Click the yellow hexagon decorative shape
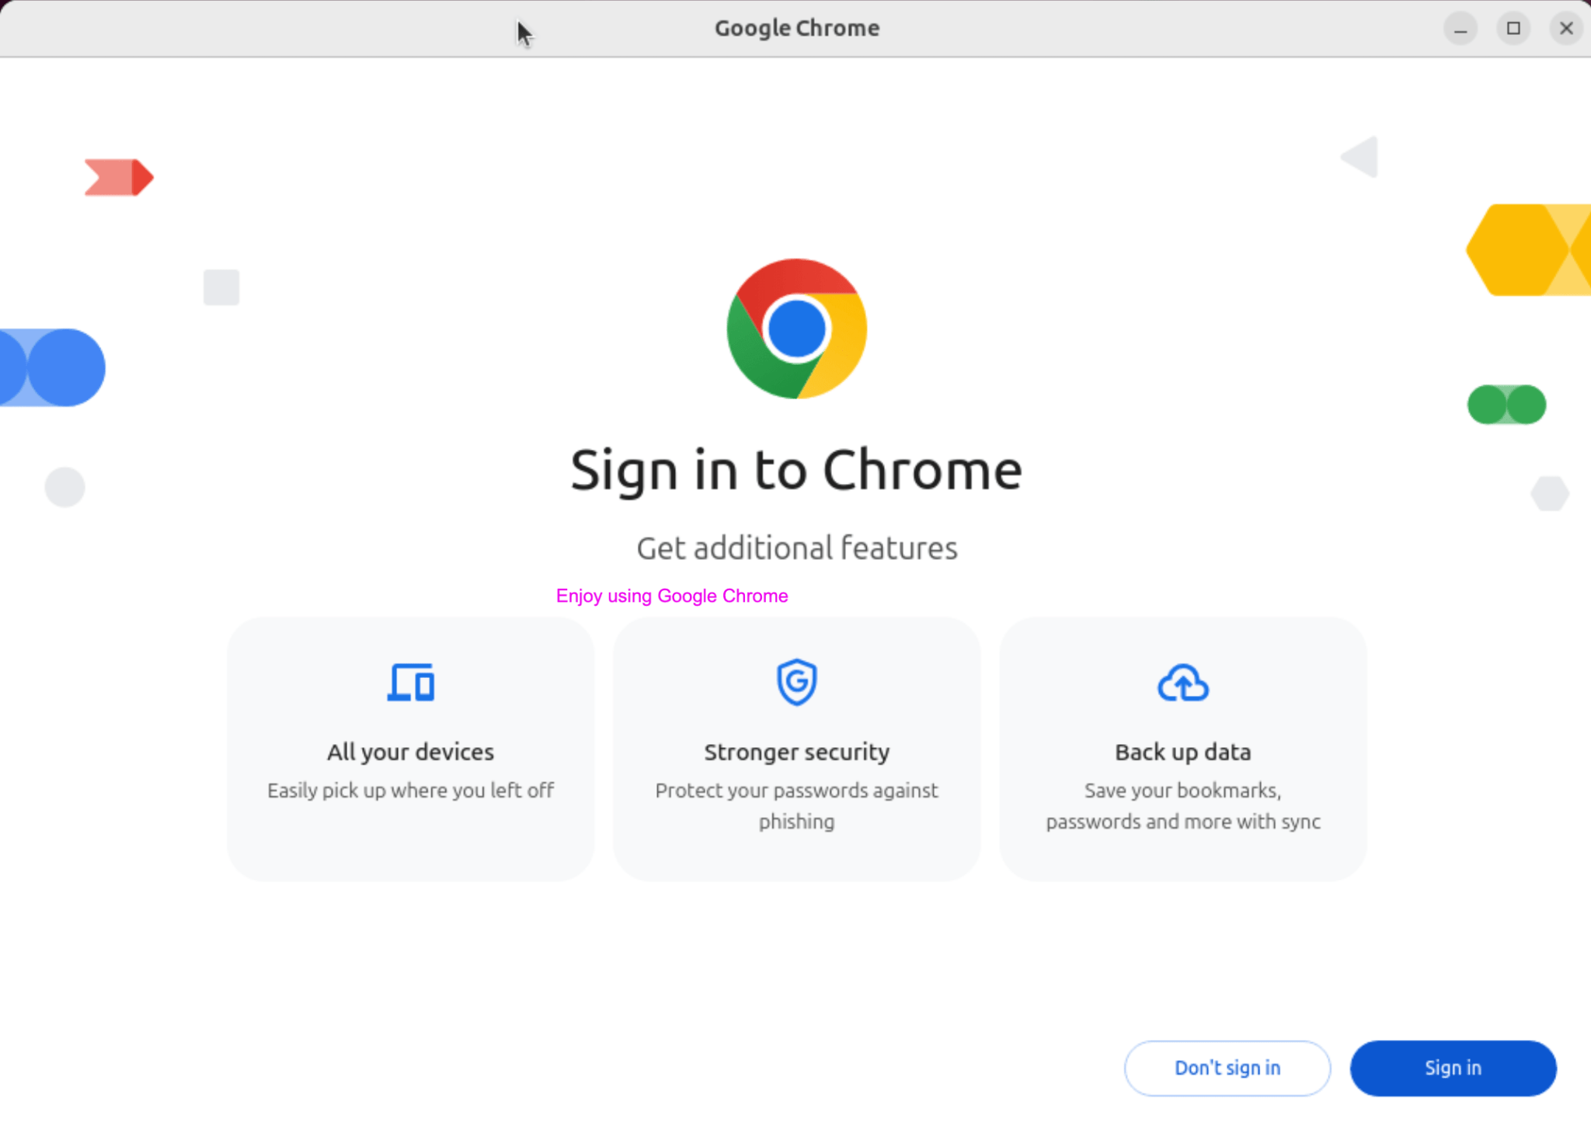This screenshot has height=1130, width=1591. tap(1527, 250)
